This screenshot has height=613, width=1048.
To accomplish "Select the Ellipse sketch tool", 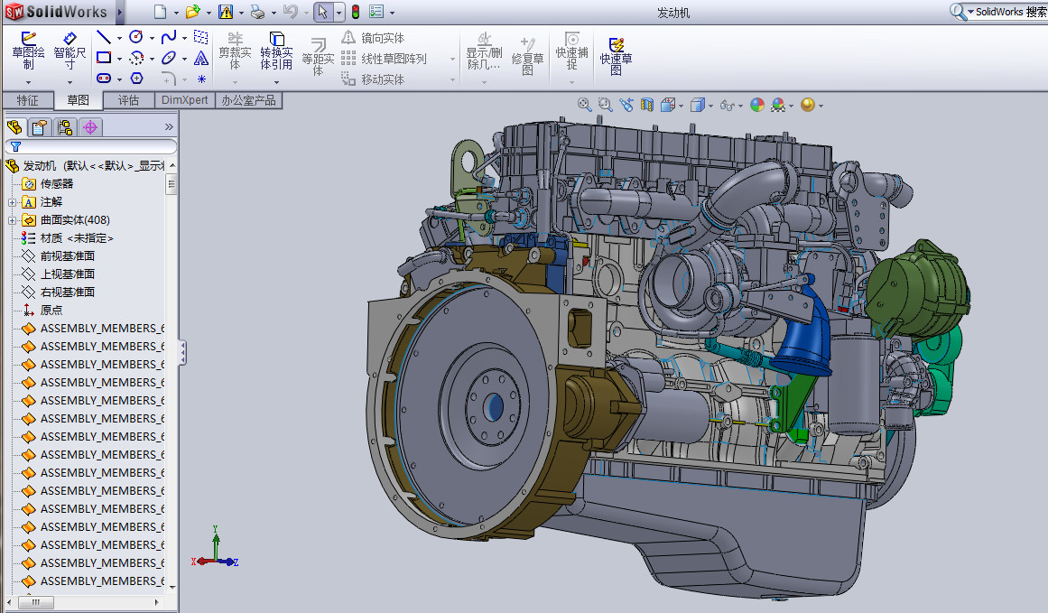I will coord(169,58).
